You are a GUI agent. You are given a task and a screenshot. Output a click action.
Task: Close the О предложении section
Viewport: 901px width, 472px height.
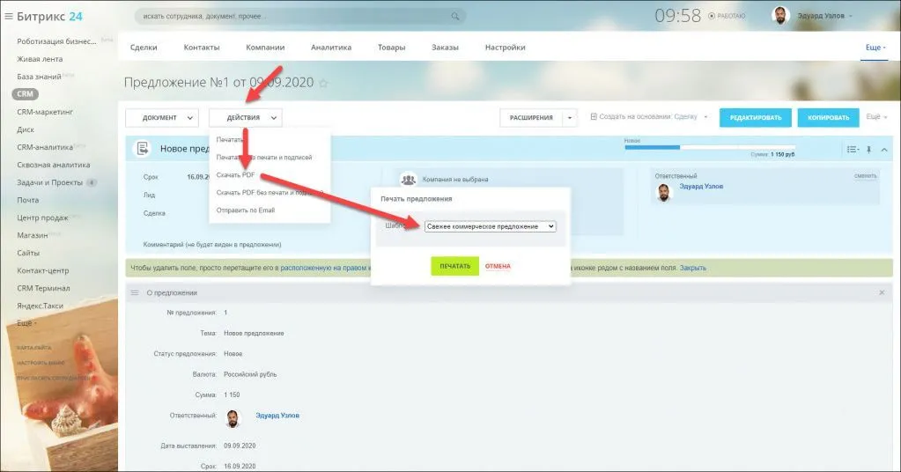(883, 292)
